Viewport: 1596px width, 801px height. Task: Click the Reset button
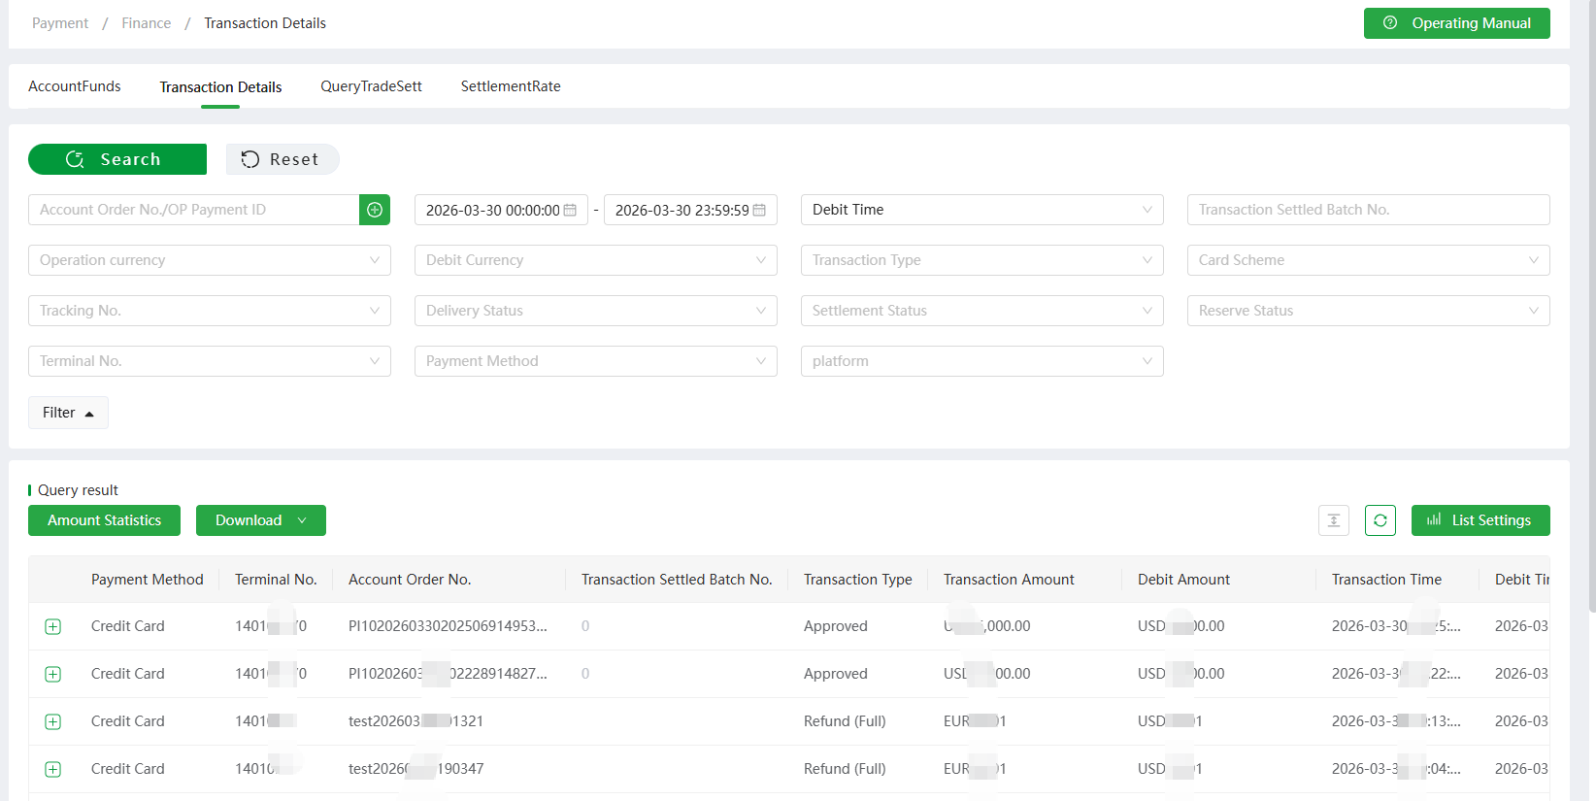coord(283,159)
